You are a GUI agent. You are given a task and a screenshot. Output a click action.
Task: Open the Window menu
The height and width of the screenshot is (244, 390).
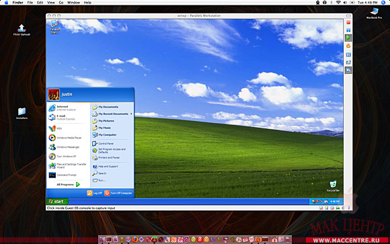pyautogui.click(x=73, y=3)
